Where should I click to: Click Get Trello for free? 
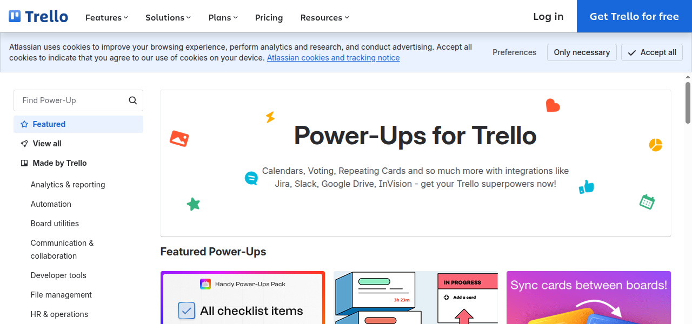tap(634, 16)
